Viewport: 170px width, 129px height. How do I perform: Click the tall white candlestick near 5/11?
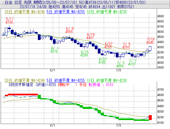pos(6,32)
